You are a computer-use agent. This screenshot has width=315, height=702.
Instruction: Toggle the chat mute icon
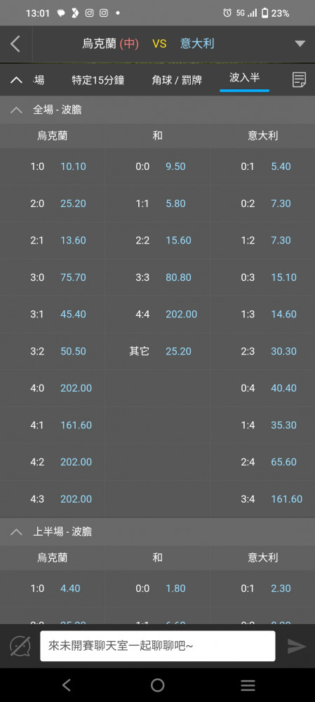click(x=20, y=646)
